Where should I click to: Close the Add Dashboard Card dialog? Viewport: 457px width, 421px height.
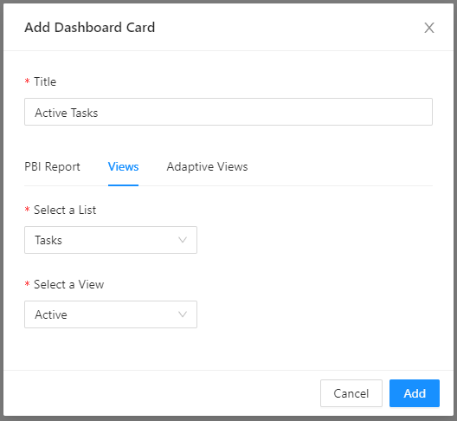point(429,28)
